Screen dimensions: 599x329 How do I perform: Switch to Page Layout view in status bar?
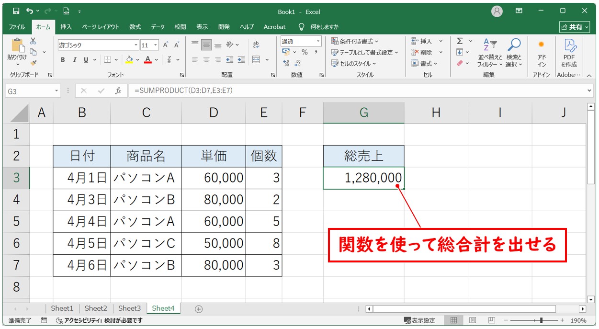473,320
